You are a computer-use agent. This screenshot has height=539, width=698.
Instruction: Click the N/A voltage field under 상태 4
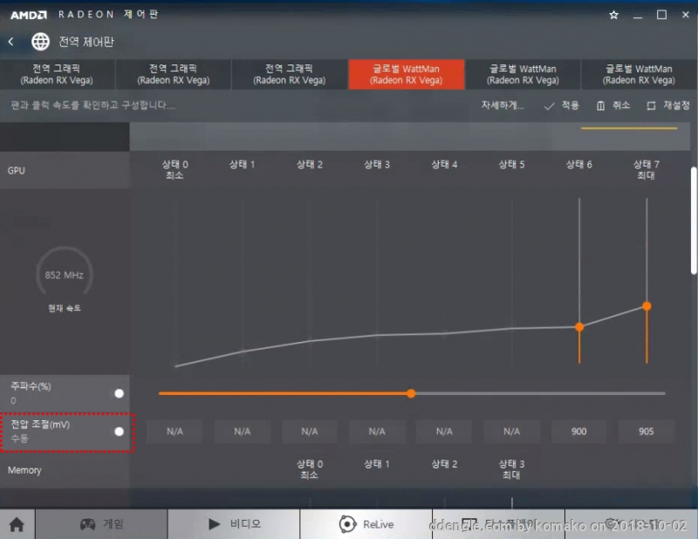[x=444, y=432]
